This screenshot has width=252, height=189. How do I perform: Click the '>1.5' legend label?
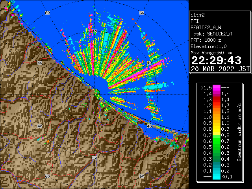[x=206, y=88]
